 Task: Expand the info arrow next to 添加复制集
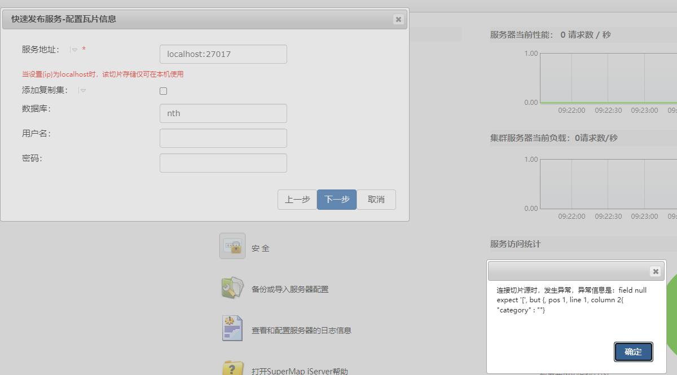tap(82, 90)
